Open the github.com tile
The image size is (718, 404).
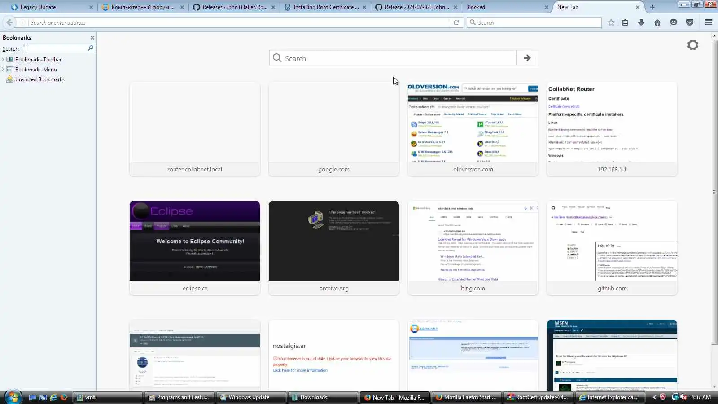click(612, 248)
